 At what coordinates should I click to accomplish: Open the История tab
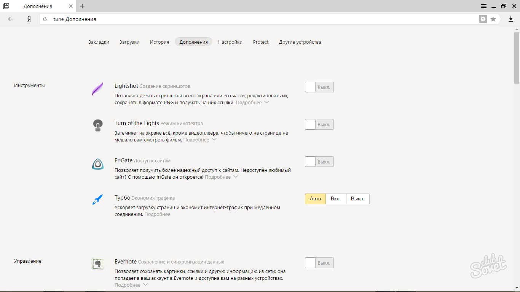pyautogui.click(x=159, y=42)
